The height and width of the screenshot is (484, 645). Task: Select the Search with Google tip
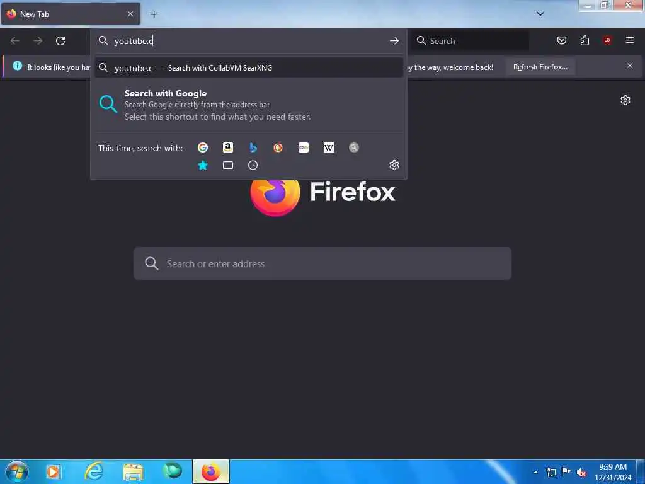[248, 105]
